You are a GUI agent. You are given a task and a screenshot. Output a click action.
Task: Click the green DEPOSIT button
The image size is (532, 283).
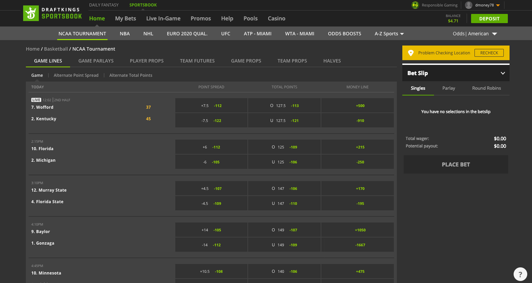tap(489, 19)
